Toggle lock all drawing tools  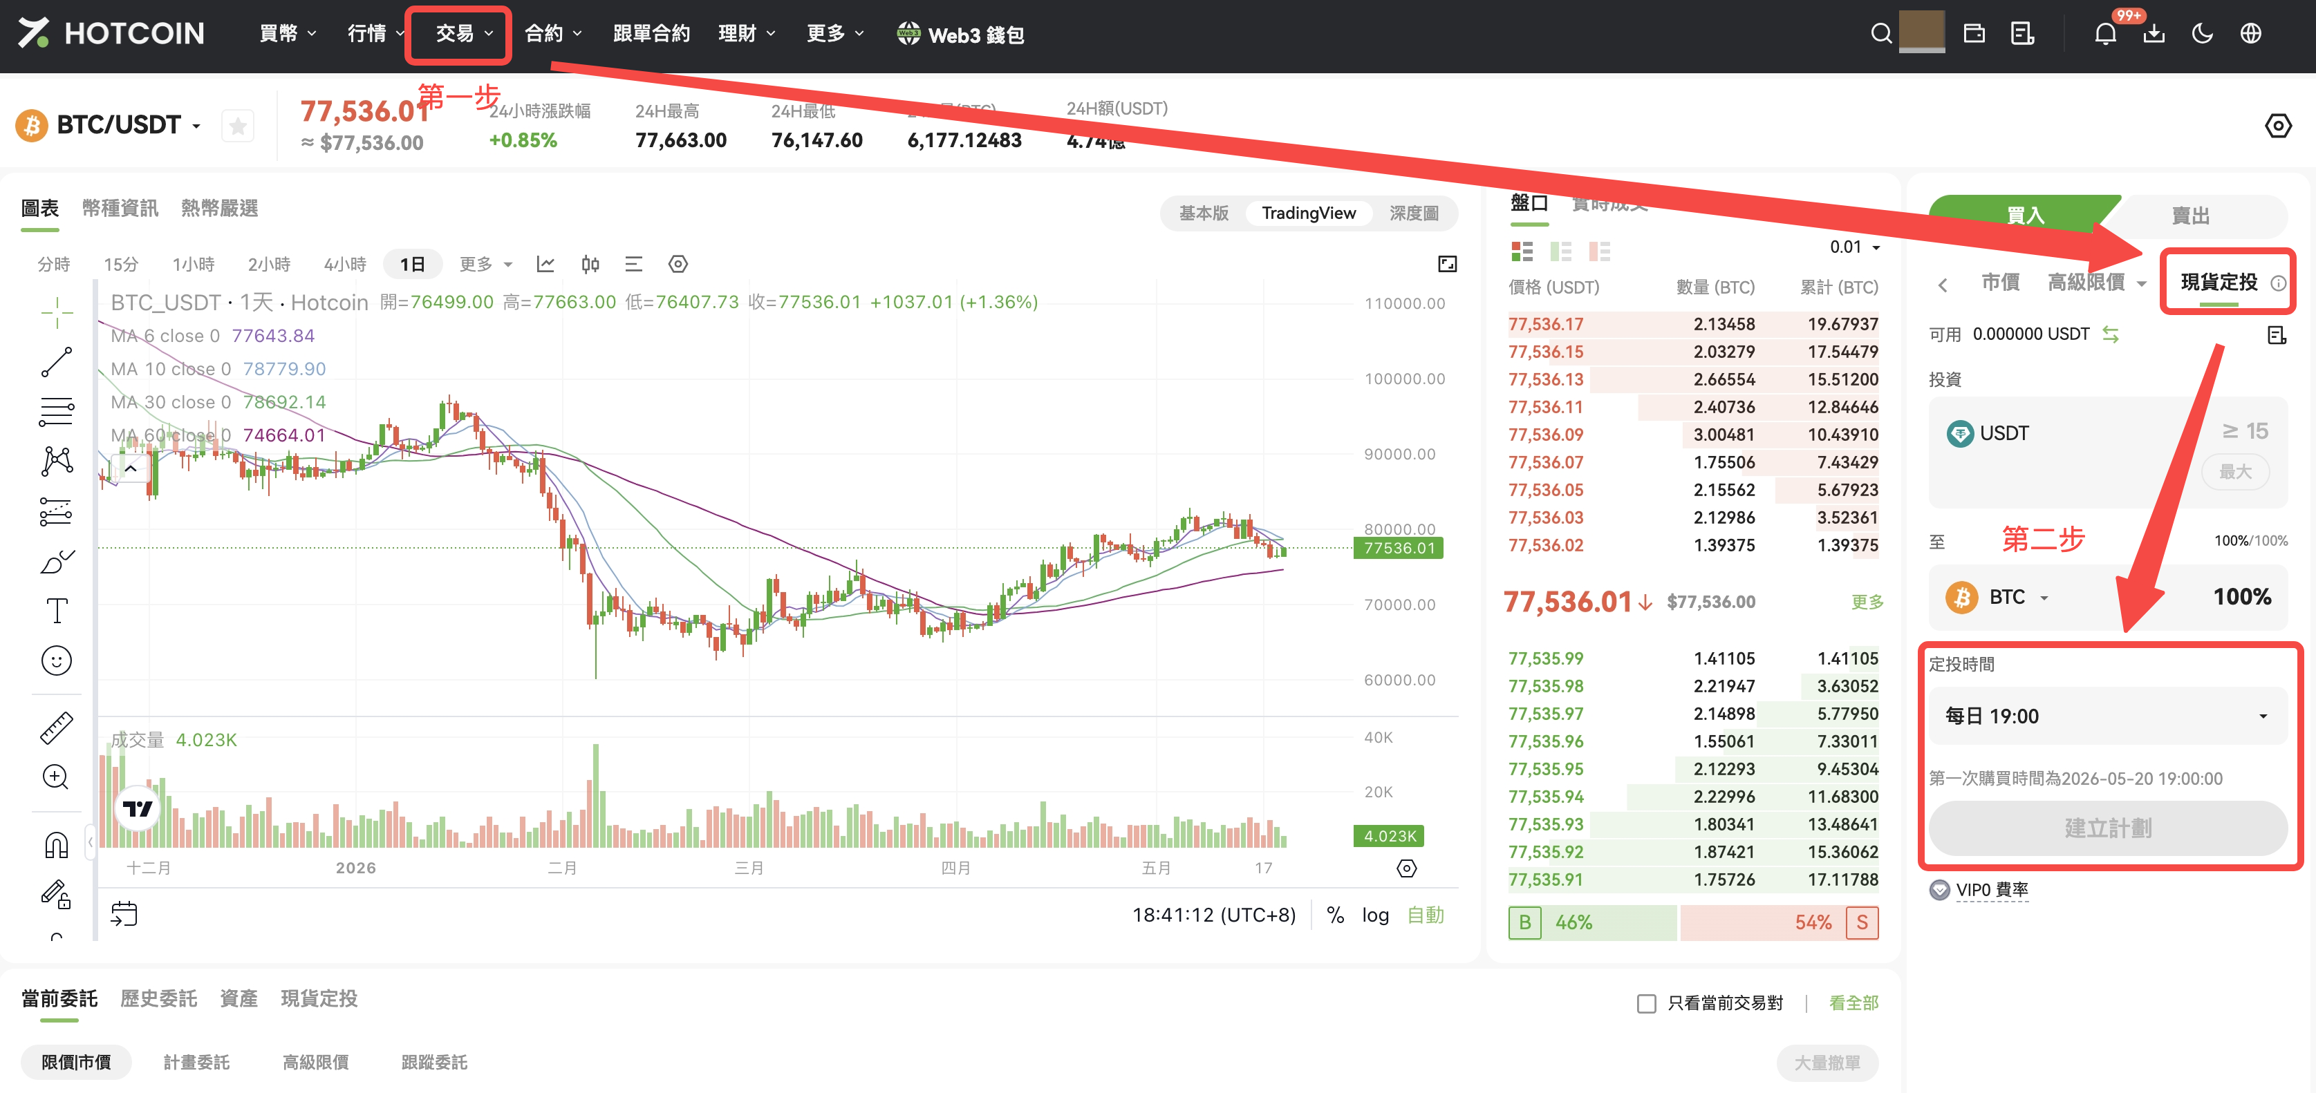[57, 894]
